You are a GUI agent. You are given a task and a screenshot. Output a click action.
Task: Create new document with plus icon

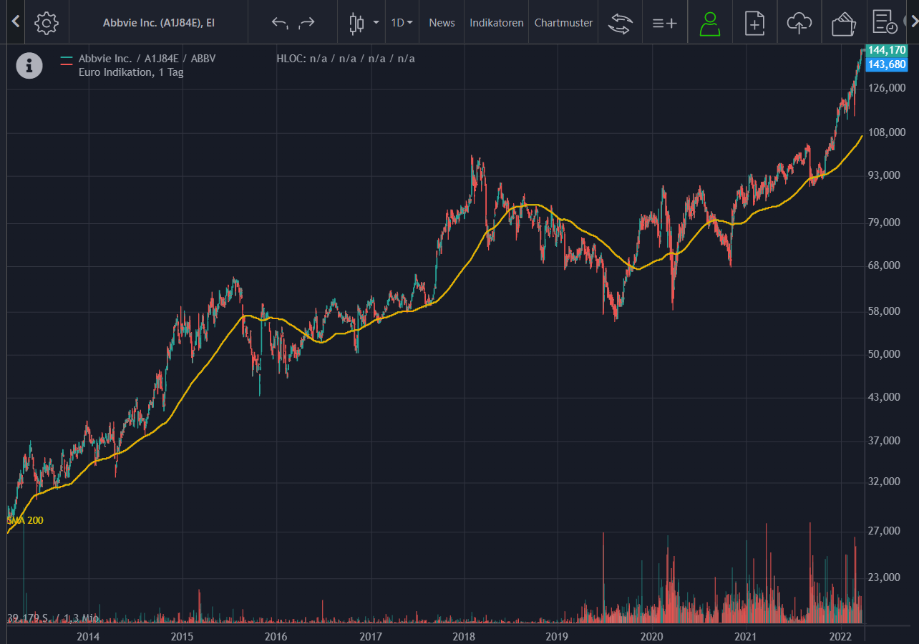point(754,23)
